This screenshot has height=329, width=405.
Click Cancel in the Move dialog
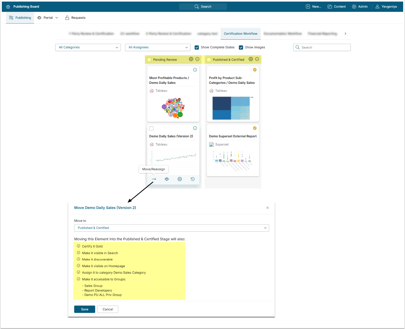click(x=108, y=309)
